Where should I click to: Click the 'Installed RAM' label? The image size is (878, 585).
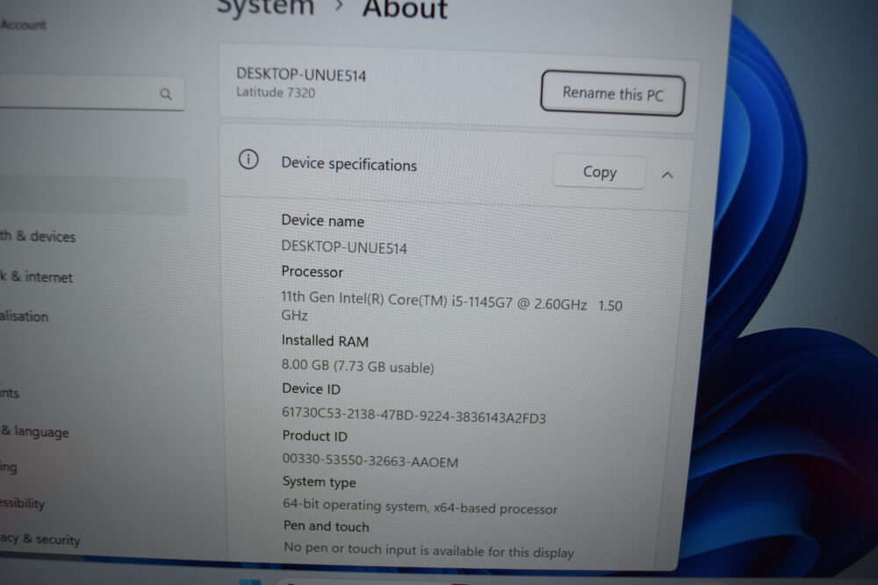[325, 340]
